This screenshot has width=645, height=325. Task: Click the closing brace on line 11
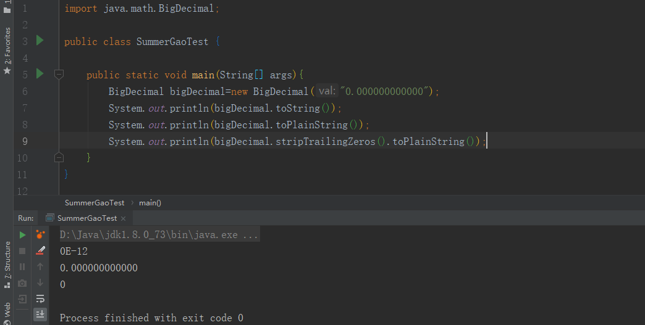(66, 175)
